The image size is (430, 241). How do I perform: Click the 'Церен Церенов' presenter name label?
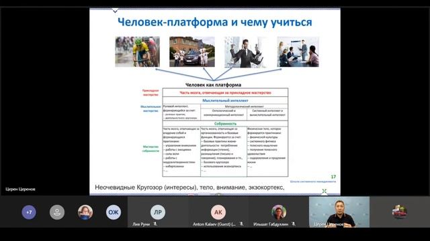[x=20, y=189]
